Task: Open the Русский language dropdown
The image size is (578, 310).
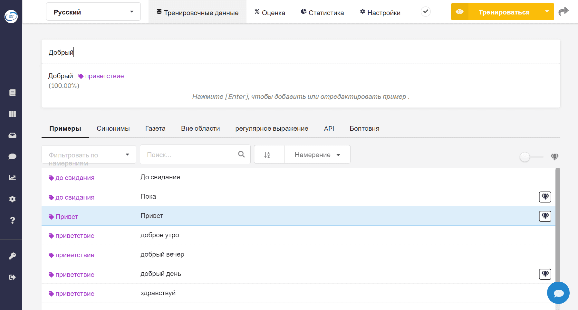Action: point(93,12)
